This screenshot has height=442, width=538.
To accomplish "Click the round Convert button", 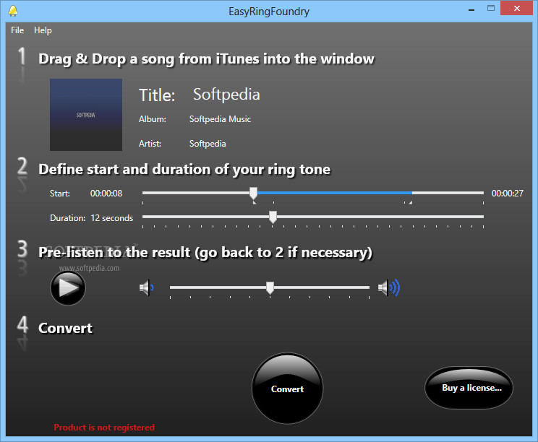I will (288, 389).
